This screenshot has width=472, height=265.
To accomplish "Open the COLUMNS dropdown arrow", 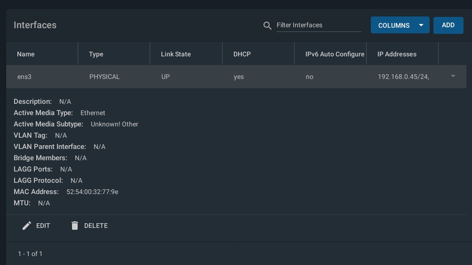I will point(421,25).
